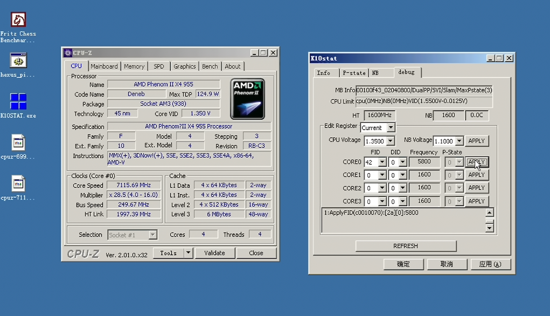Viewport: 550px width, 316px height.
Task: Click the Bus Speed 249.67 MHz value
Action: click(x=134, y=205)
